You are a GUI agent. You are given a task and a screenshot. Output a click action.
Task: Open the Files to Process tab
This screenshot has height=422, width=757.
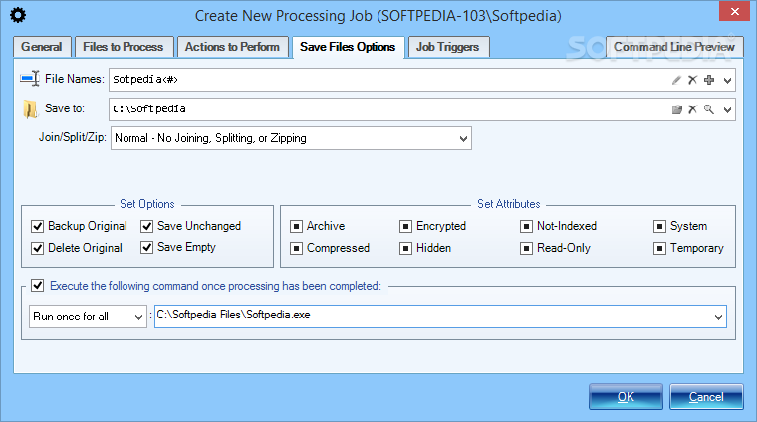(x=124, y=47)
